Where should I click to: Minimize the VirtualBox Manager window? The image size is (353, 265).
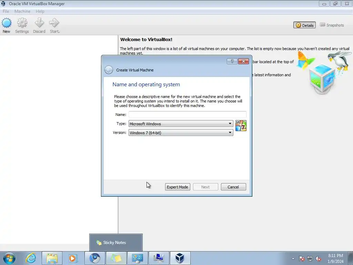click(324, 3)
